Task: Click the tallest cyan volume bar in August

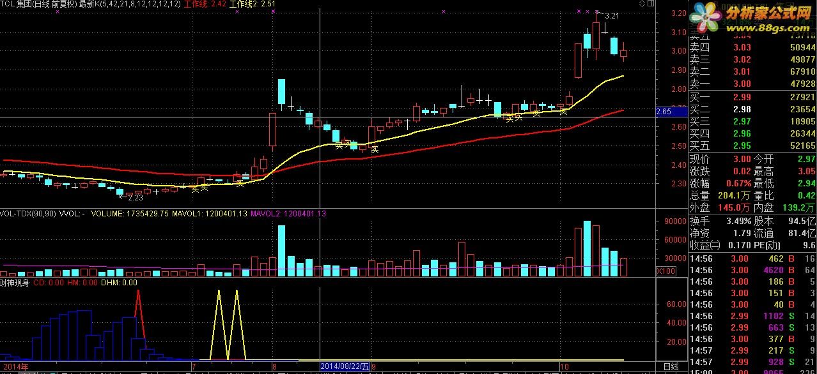Action: [281, 250]
